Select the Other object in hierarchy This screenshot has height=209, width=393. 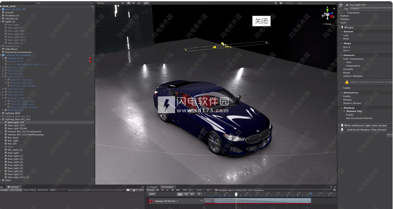8,180
